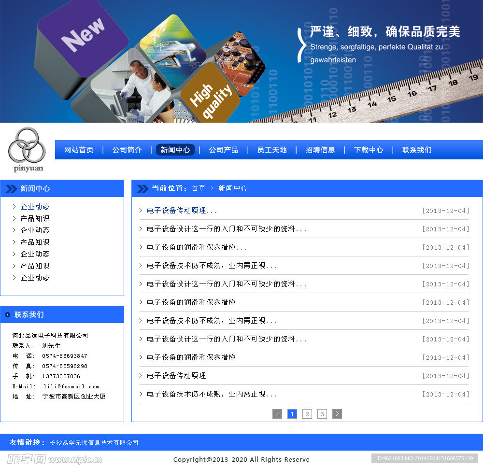The height and width of the screenshot is (468, 483).
Task: Jump to page 2 in pagination
Action: pos(307,414)
